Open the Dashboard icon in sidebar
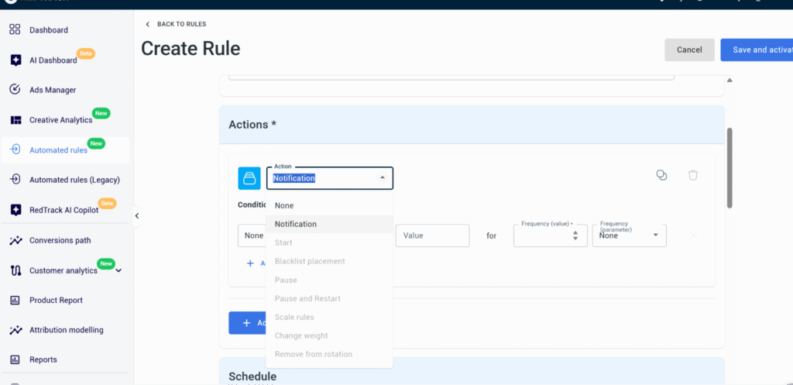The image size is (793, 385). click(x=15, y=30)
